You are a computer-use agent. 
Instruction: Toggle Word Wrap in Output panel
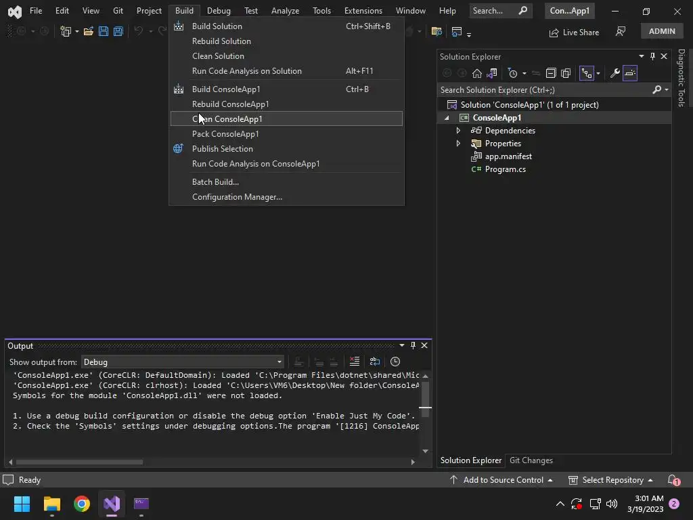click(375, 362)
